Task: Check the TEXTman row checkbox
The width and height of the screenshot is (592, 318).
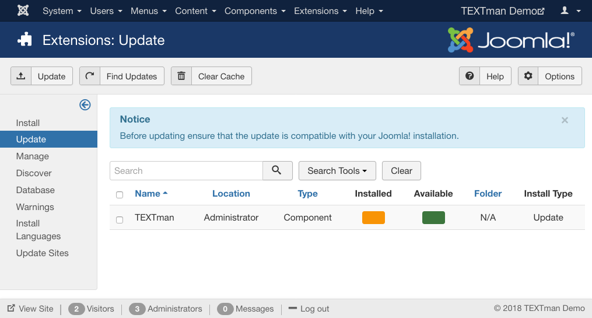Action: coord(120,220)
